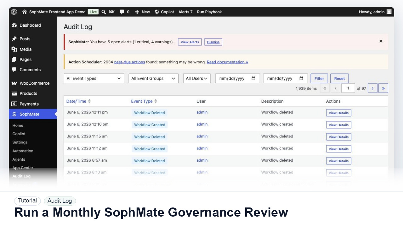Click the Workflow Deleted badge at 12:11 pm

(x=150, y=113)
